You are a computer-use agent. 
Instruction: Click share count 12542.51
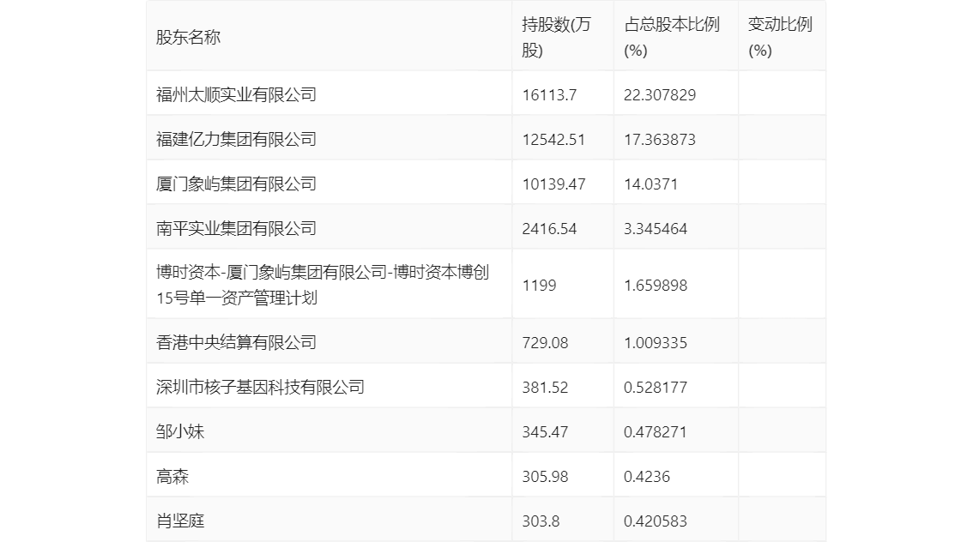553,140
